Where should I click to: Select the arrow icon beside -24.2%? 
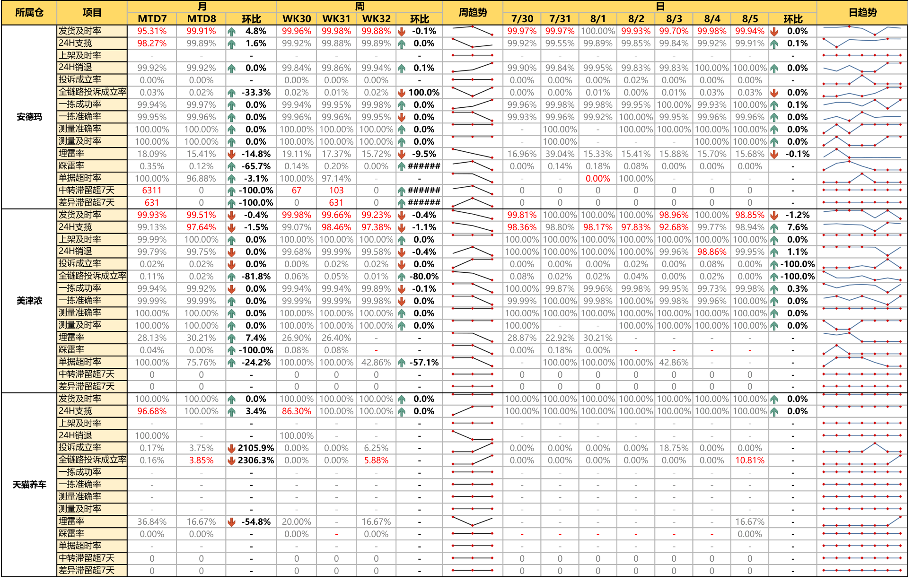231,363
